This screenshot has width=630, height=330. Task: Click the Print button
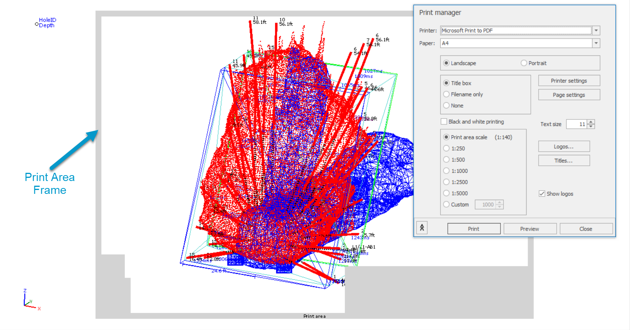474,229
